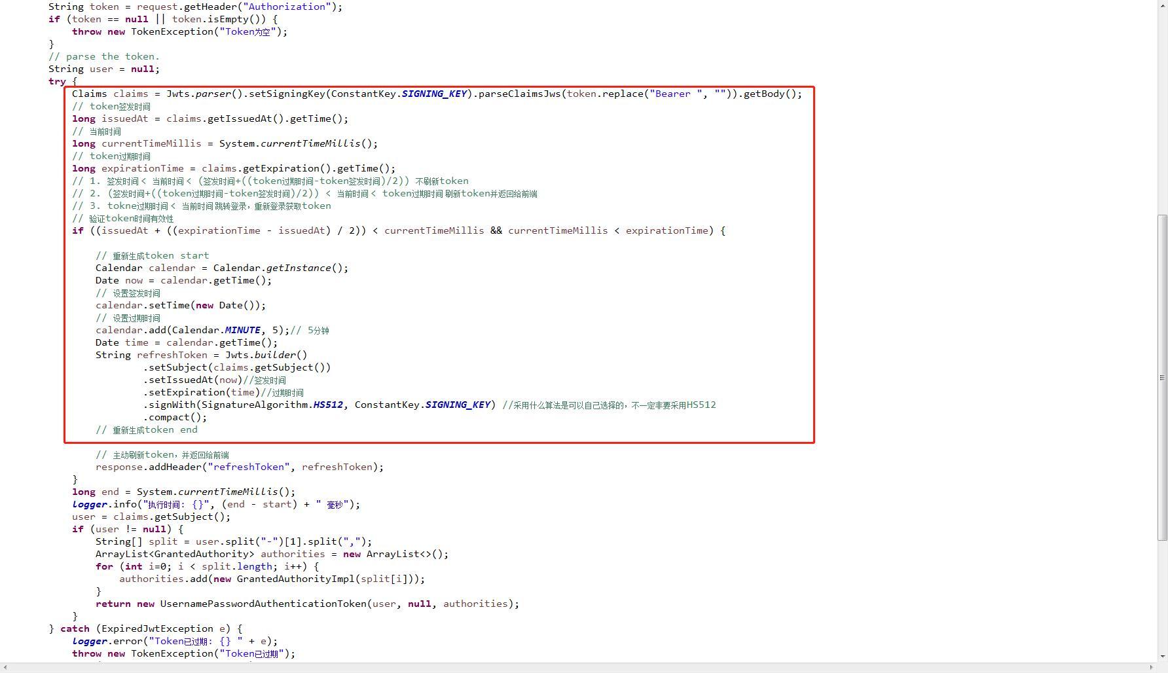Click the comment '// 设置过期时间'

(x=128, y=318)
